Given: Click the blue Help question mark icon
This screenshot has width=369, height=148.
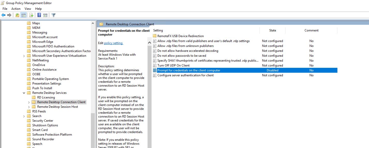Looking at the screenshot, I should coord(39,15).
